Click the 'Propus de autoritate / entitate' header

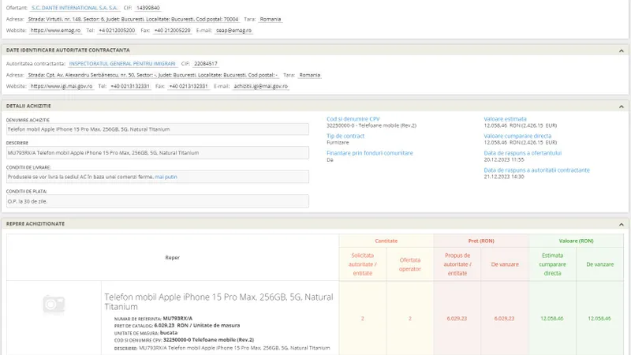[457, 264]
